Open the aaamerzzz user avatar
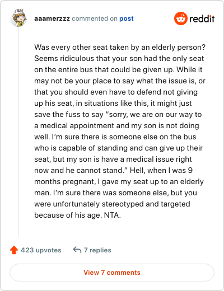This screenshot has height=291, width=224. tap(18, 18)
